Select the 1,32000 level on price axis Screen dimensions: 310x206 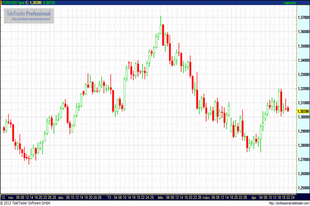303,89
